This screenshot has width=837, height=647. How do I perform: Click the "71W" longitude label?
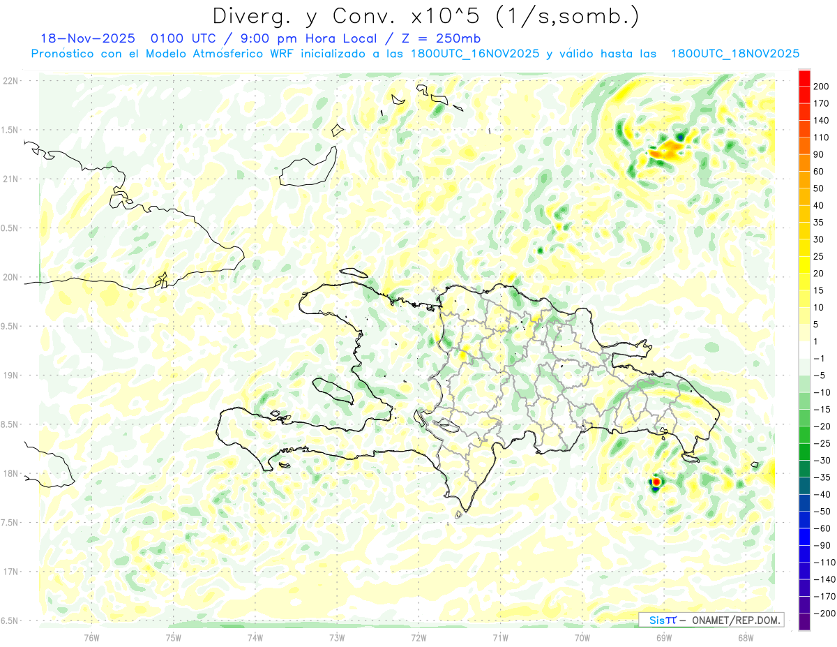pos(500,637)
